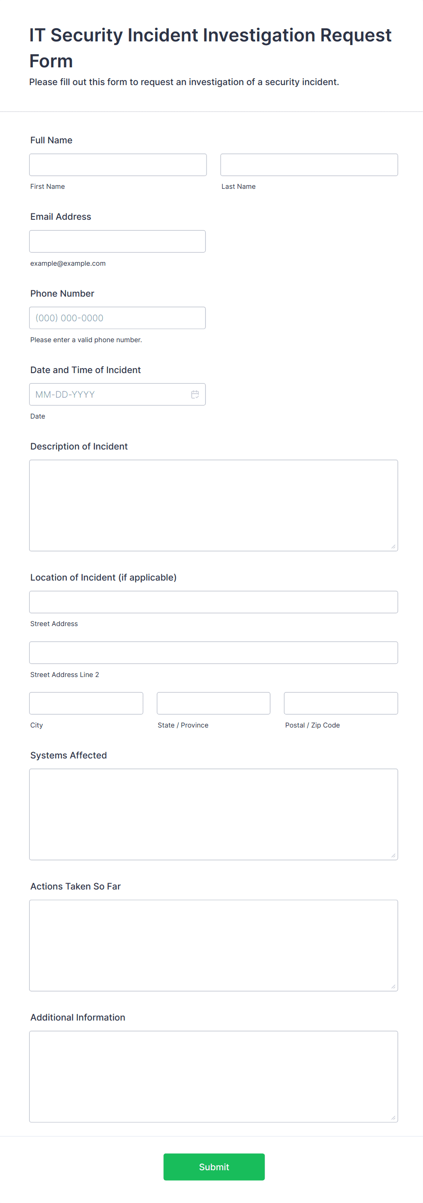Click the Additional Information resize handle
Image resolution: width=423 pixels, height=1203 pixels.
click(393, 1117)
